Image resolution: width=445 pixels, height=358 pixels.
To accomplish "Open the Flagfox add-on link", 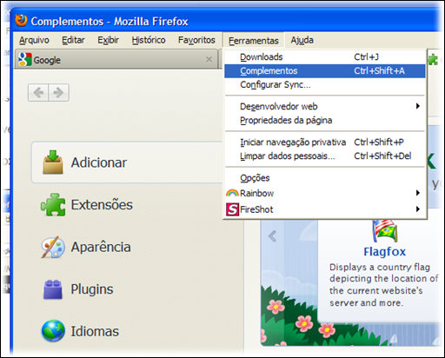I will 385,252.
